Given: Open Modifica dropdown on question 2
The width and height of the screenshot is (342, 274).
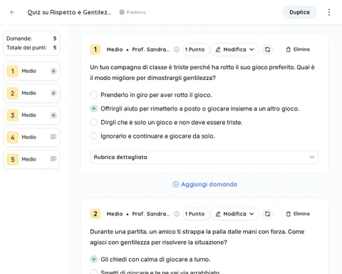Looking at the screenshot, I should [x=234, y=214].
